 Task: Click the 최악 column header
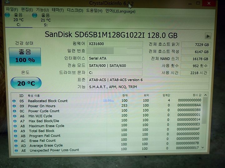point(146,95)
